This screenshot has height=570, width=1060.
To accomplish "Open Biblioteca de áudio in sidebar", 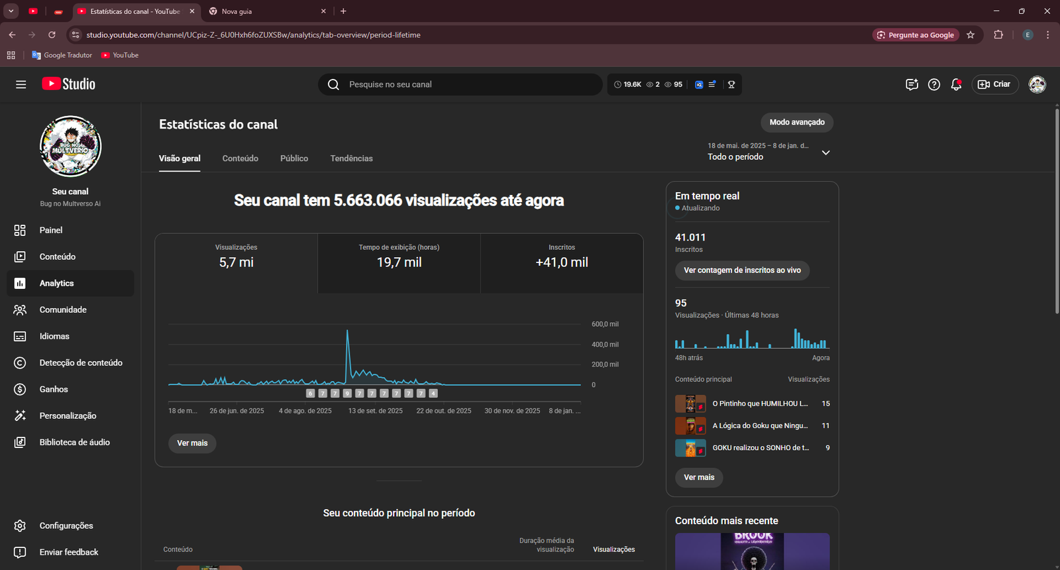I will click(74, 442).
